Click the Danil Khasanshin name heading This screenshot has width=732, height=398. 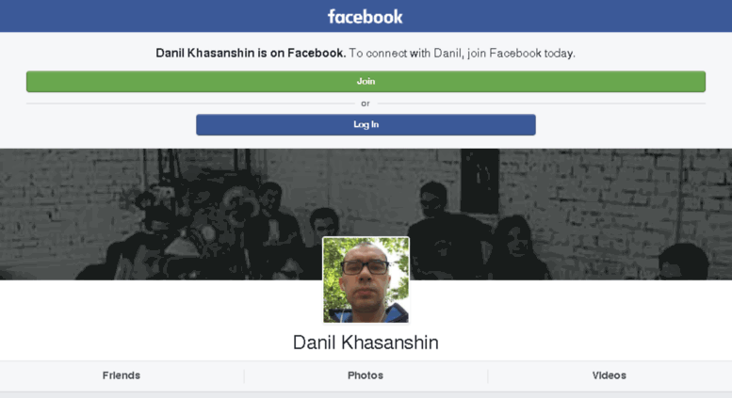point(366,342)
